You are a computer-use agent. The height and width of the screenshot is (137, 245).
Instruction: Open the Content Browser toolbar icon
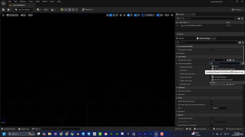coord(9,10)
